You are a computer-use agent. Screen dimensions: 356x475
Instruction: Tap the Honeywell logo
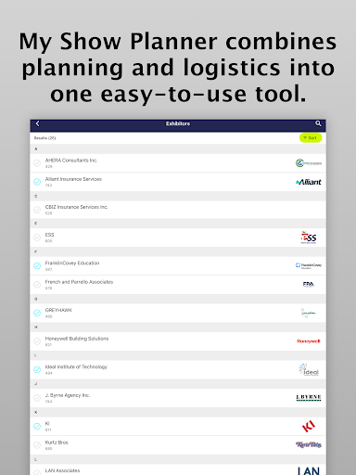[309, 341]
